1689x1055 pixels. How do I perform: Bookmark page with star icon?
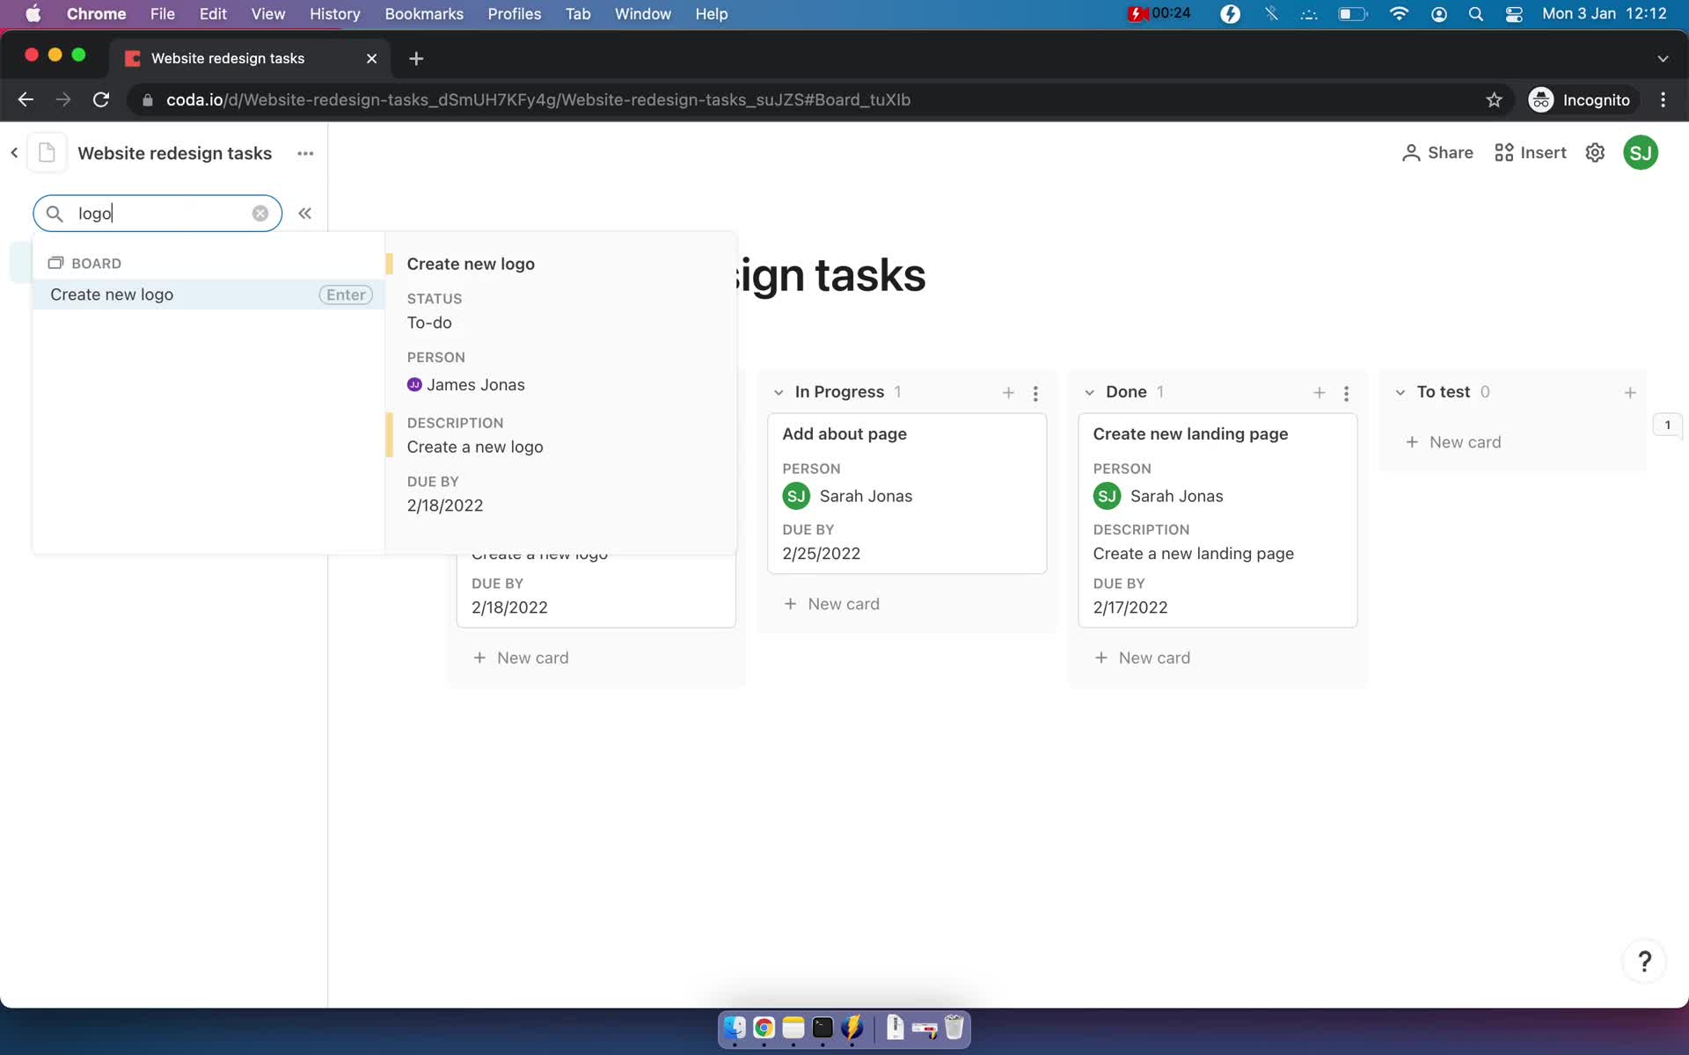click(x=1494, y=100)
